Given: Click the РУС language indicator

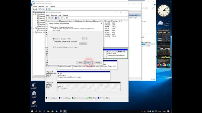Looking at the screenshot, I should 160,111.
